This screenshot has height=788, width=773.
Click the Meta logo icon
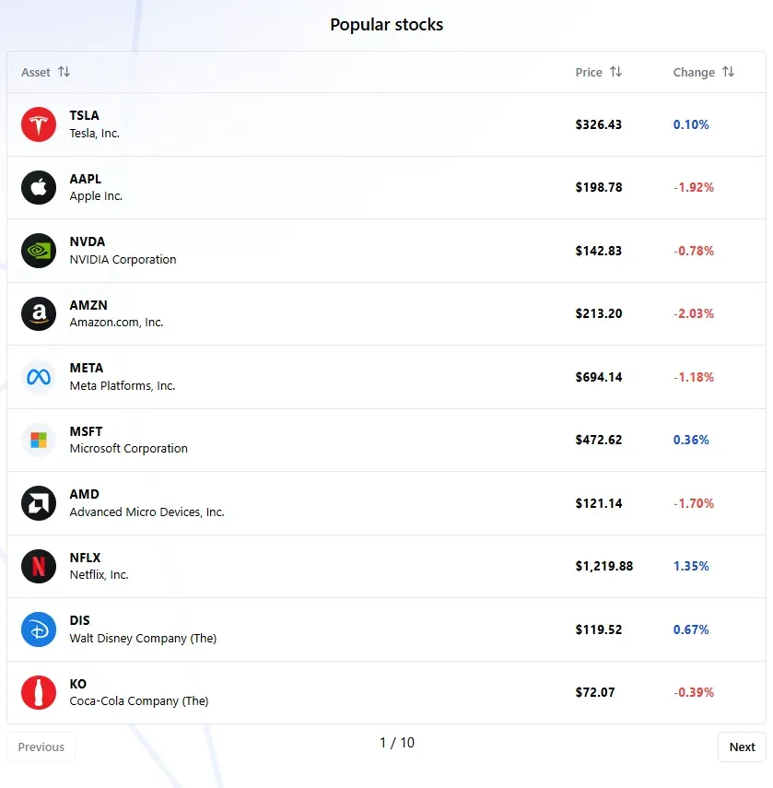39,377
